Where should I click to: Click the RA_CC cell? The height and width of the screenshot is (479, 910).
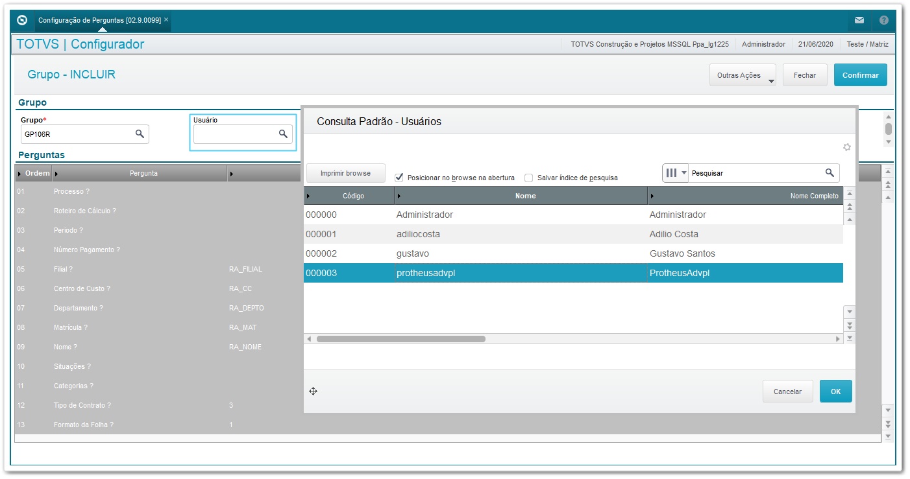(x=240, y=288)
